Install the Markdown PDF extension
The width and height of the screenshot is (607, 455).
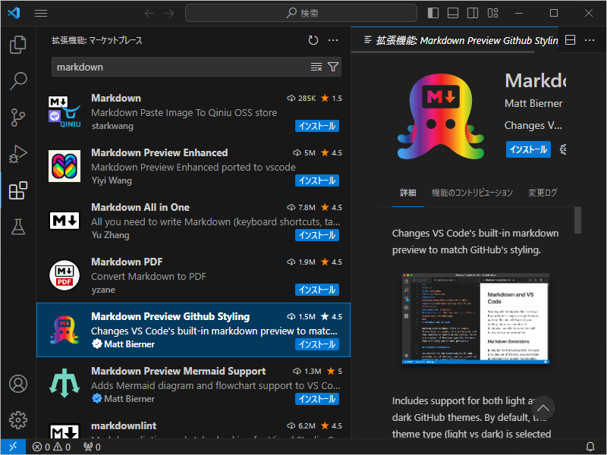click(317, 290)
